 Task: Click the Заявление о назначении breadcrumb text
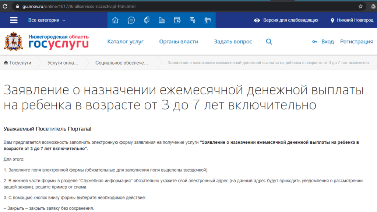270,63
